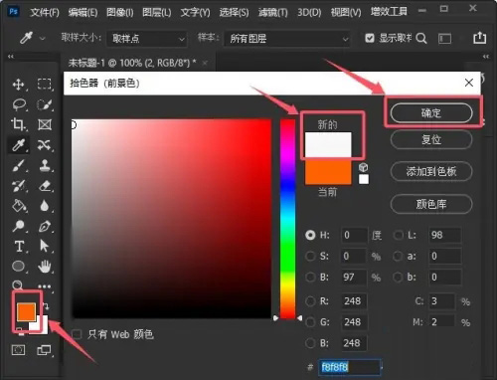Click the 添加到色板 button
Image resolution: width=497 pixels, height=380 pixels.
(x=431, y=171)
